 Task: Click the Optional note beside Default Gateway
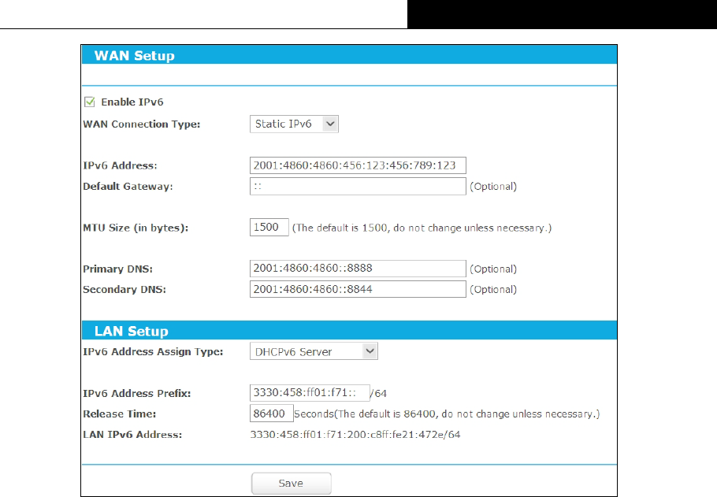click(493, 187)
